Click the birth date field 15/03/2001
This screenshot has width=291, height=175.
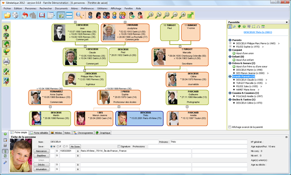(x=67, y=151)
